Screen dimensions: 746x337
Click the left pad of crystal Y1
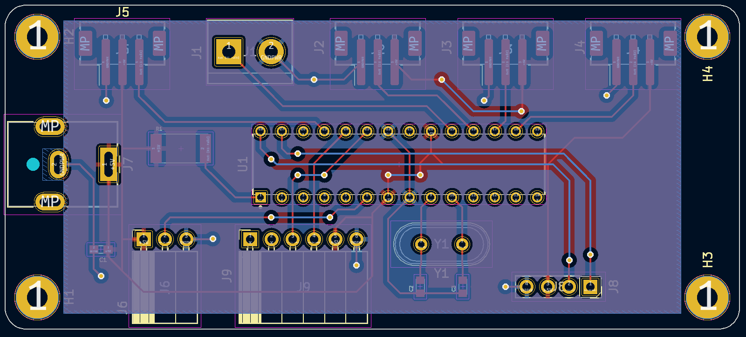(421, 244)
